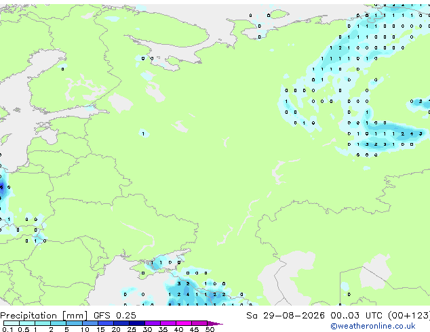Click the 0.5–1 mm legend color segment
This screenshot has width=430, height=332.
point(27,323)
